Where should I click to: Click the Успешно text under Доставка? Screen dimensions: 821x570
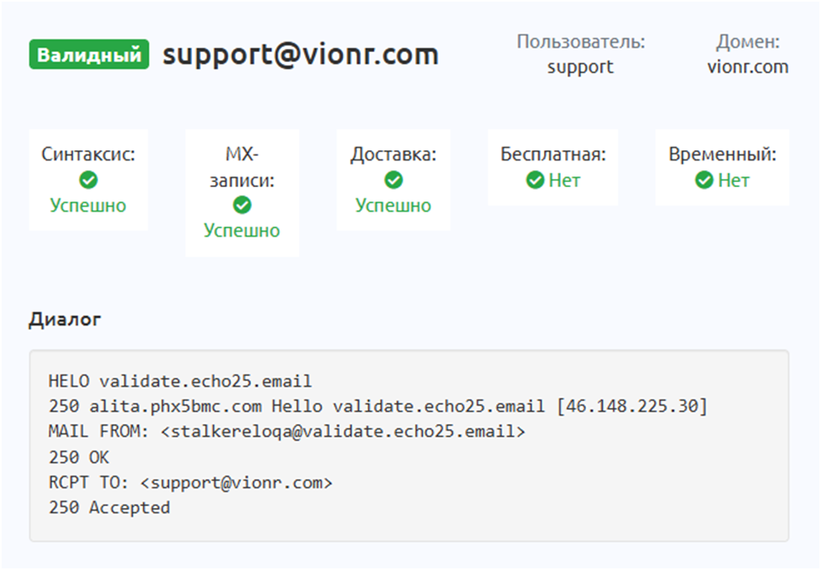point(393,206)
